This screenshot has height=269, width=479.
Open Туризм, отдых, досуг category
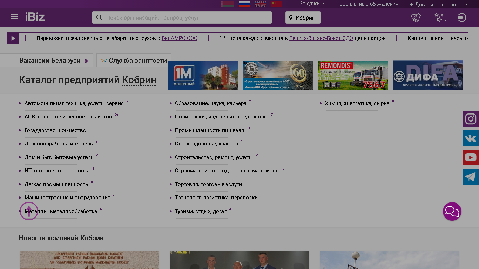[x=201, y=211]
